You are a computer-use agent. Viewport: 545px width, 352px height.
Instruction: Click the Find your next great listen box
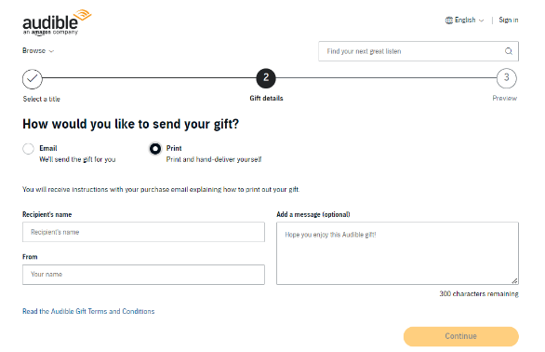[x=419, y=51]
